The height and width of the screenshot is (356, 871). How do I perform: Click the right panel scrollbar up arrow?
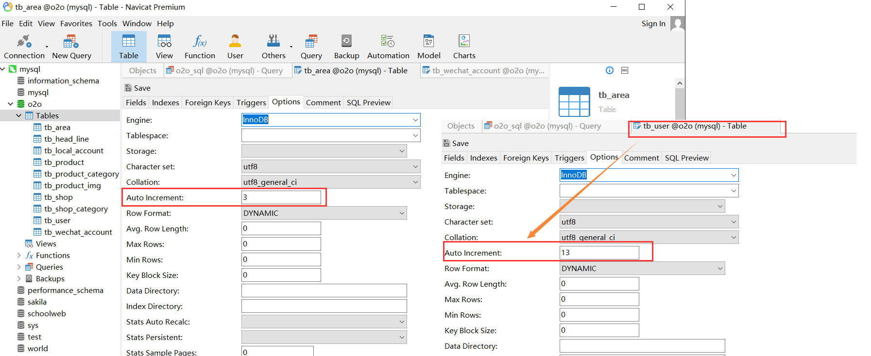(680, 83)
